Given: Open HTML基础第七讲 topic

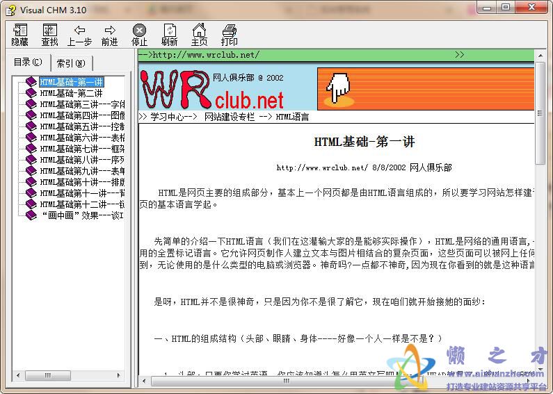Looking at the screenshot, I should tap(82, 149).
